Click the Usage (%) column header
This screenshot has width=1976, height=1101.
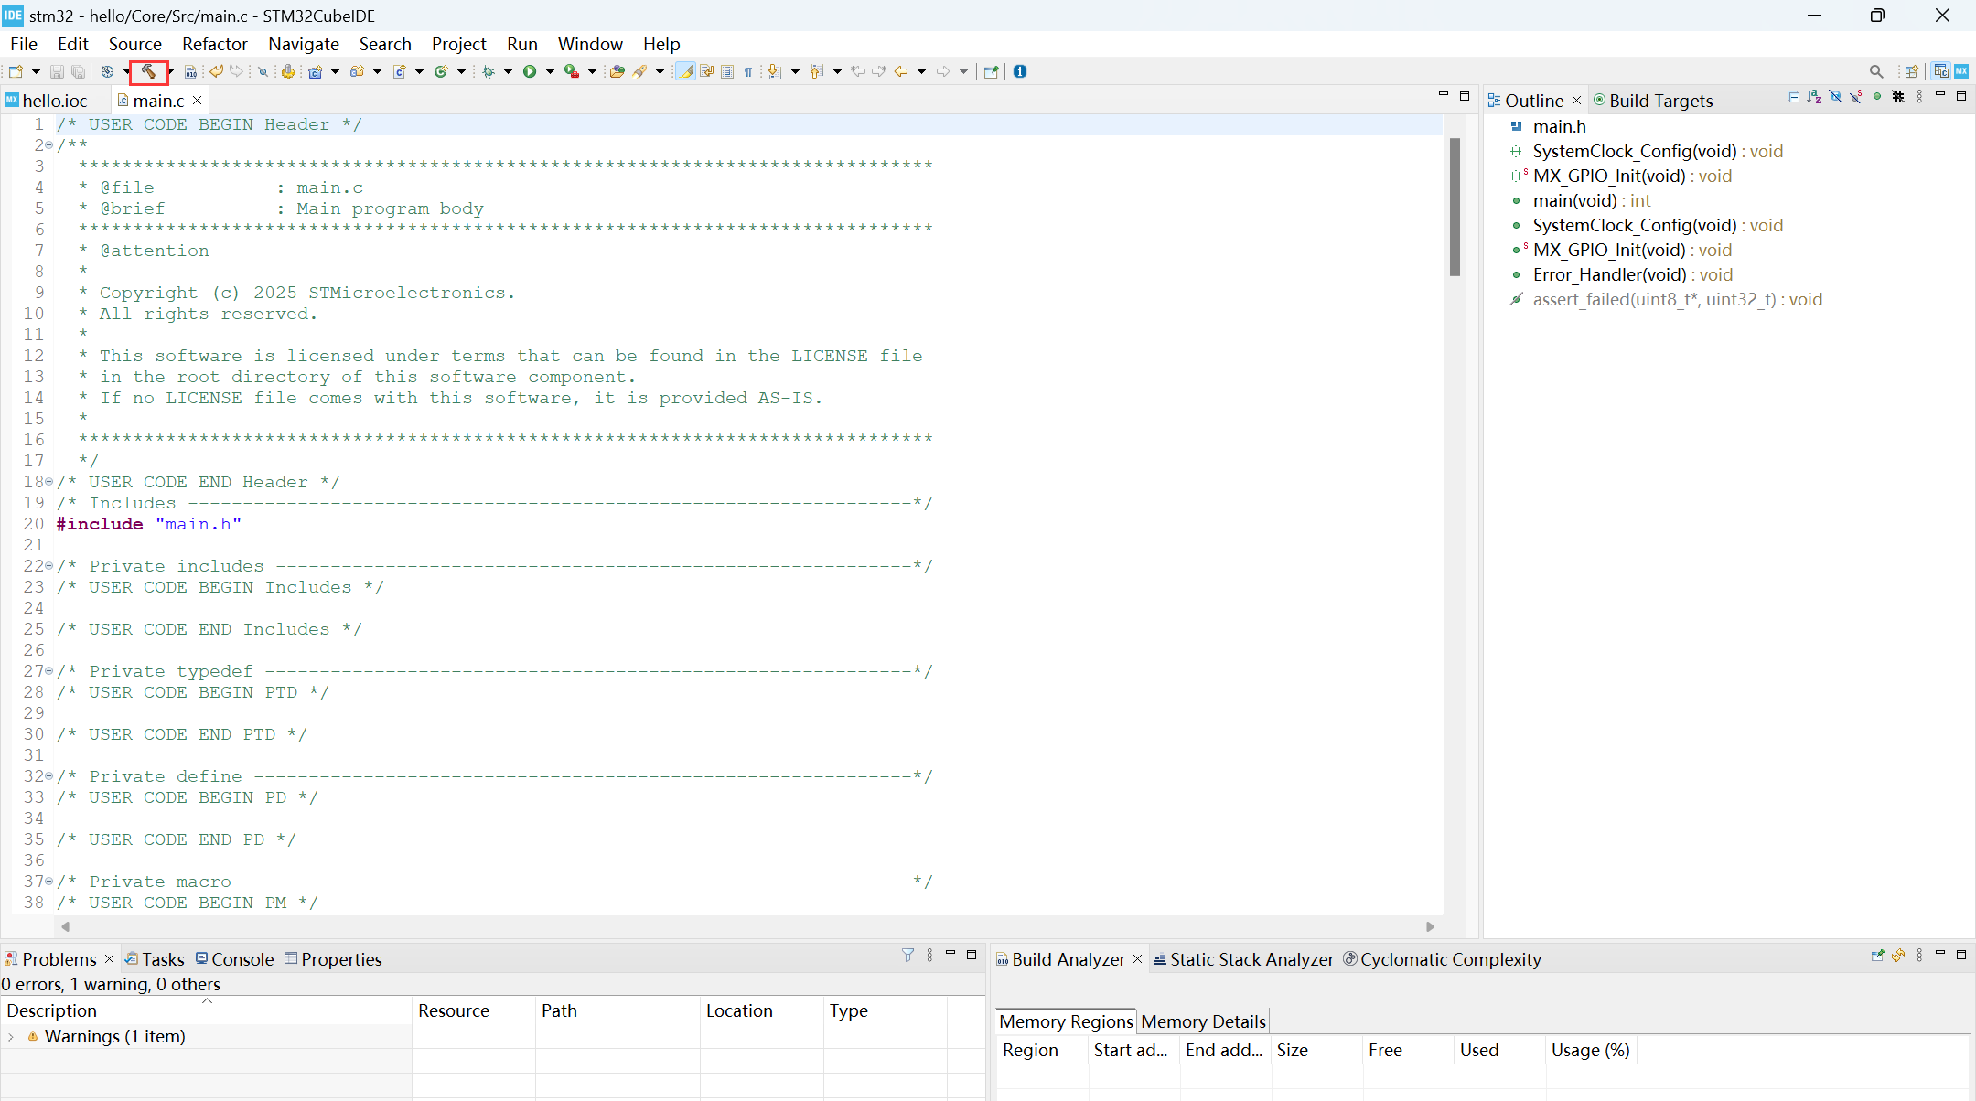[1590, 1050]
